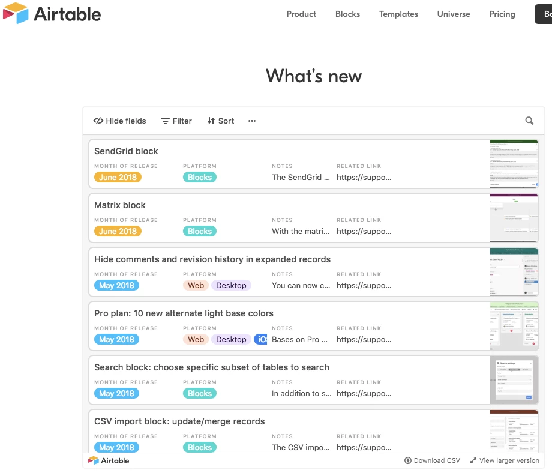Open SendGrid block thumbnail image
Screen dimensions: 552x476
tap(514, 164)
